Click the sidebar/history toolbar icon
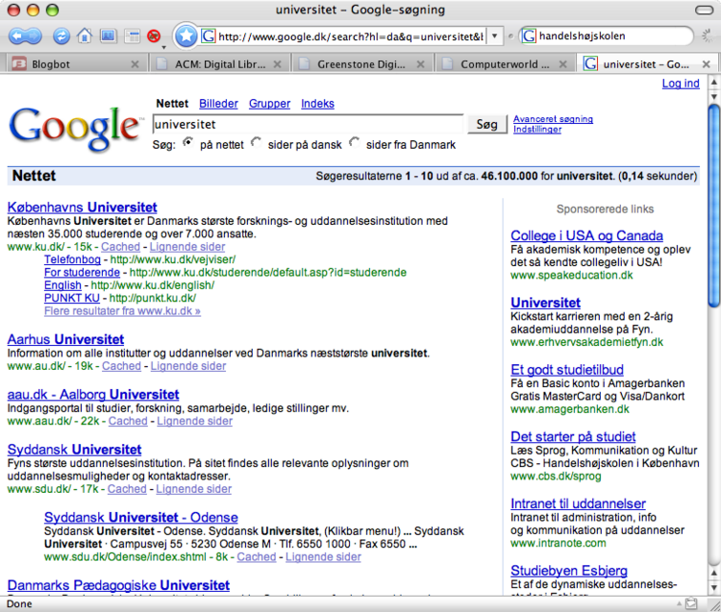Screen dimensions: 721x612 [132, 36]
